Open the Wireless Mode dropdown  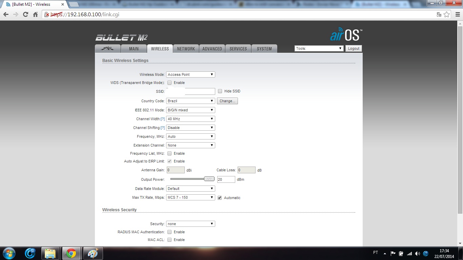point(190,74)
